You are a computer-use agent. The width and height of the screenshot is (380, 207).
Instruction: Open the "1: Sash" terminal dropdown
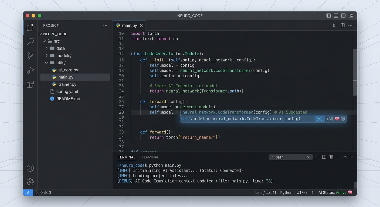tap(291, 157)
